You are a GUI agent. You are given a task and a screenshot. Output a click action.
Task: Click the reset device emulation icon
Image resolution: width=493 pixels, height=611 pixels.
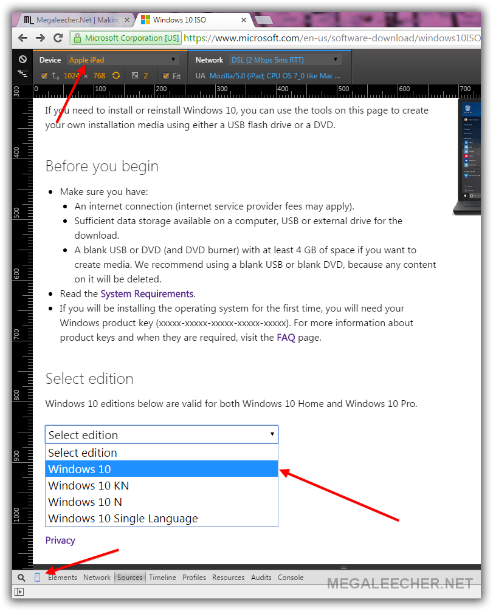click(x=22, y=60)
